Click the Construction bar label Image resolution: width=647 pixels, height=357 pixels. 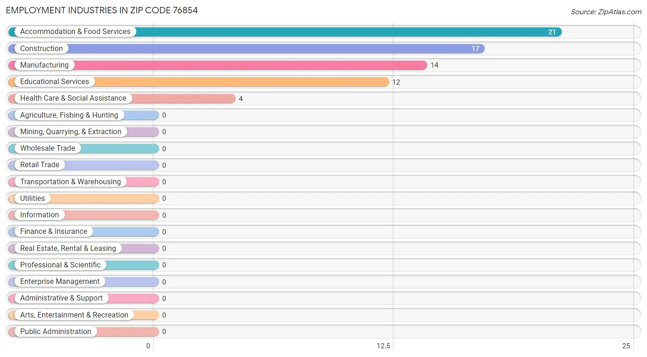pos(41,48)
